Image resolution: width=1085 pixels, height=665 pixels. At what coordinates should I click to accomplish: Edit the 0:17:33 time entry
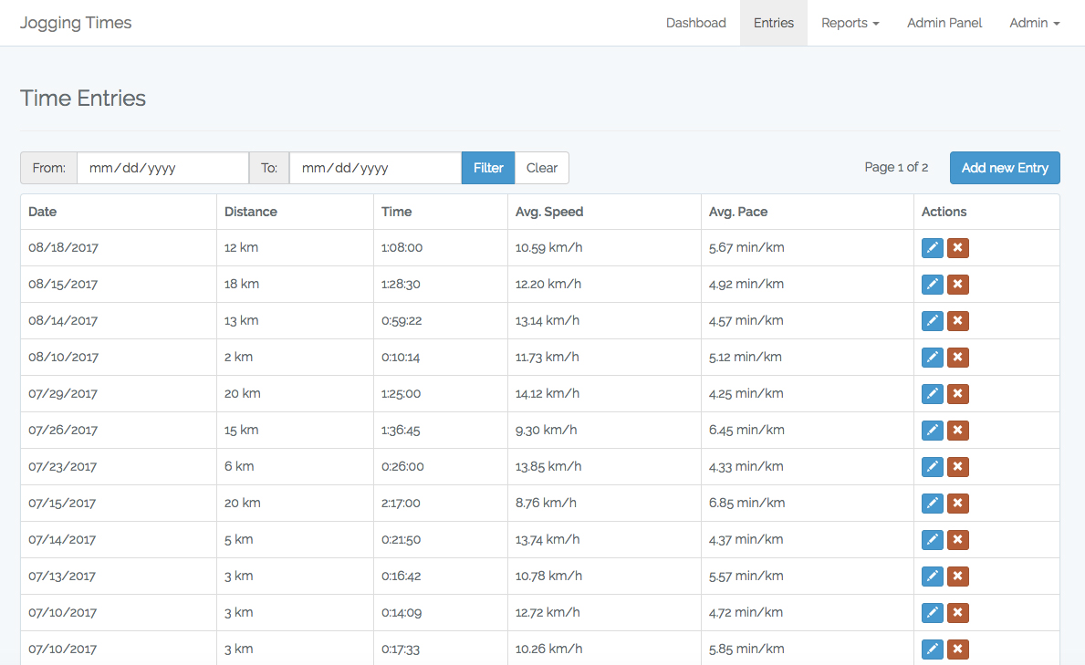click(932, 649)
